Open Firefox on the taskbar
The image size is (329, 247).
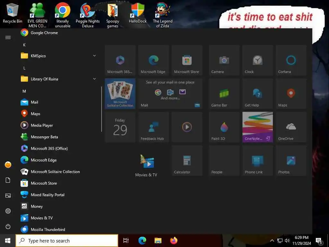[x=174, y=241]
